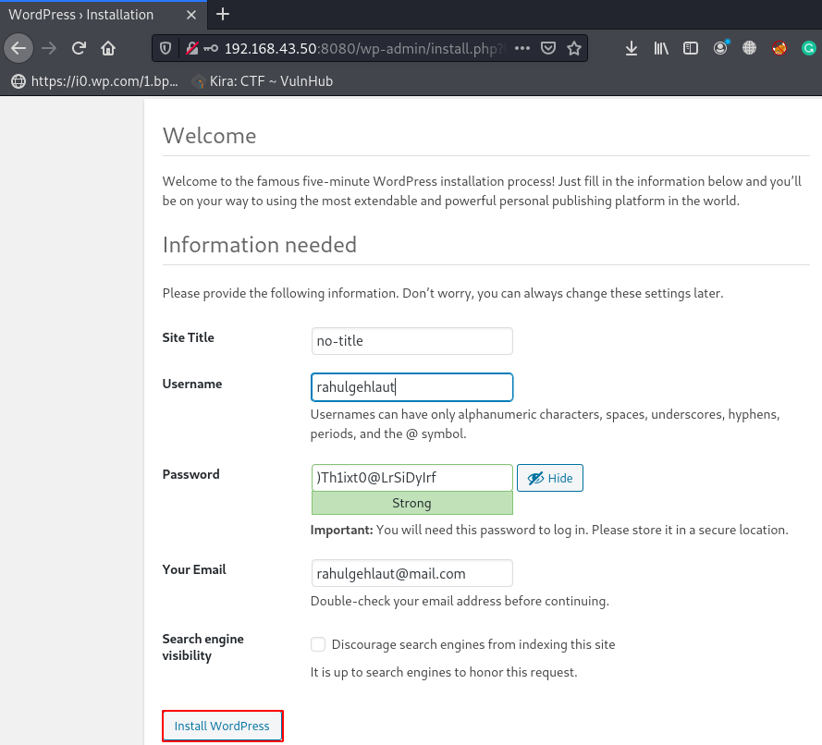Image resolution: width=822 pixels, height=745 pixels.
Task: Open the i0.wp.com bookmark
Action: point(95,81)
